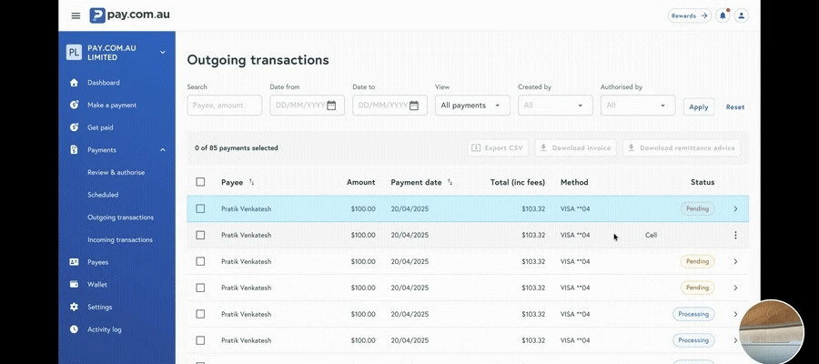Tick checkbox of fourth payment row
The image size is (819, 364).
coord(200,288)
